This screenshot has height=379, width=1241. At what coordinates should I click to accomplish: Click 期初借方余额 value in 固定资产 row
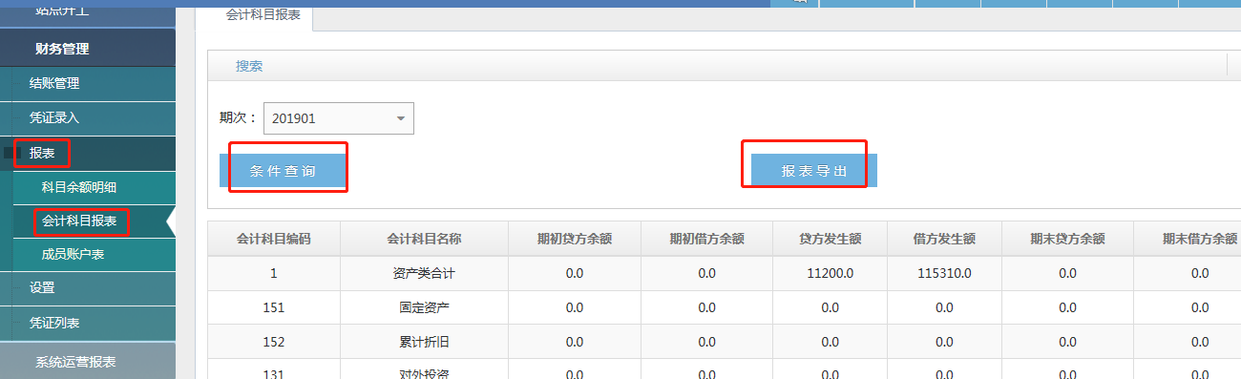pos(706,307)
